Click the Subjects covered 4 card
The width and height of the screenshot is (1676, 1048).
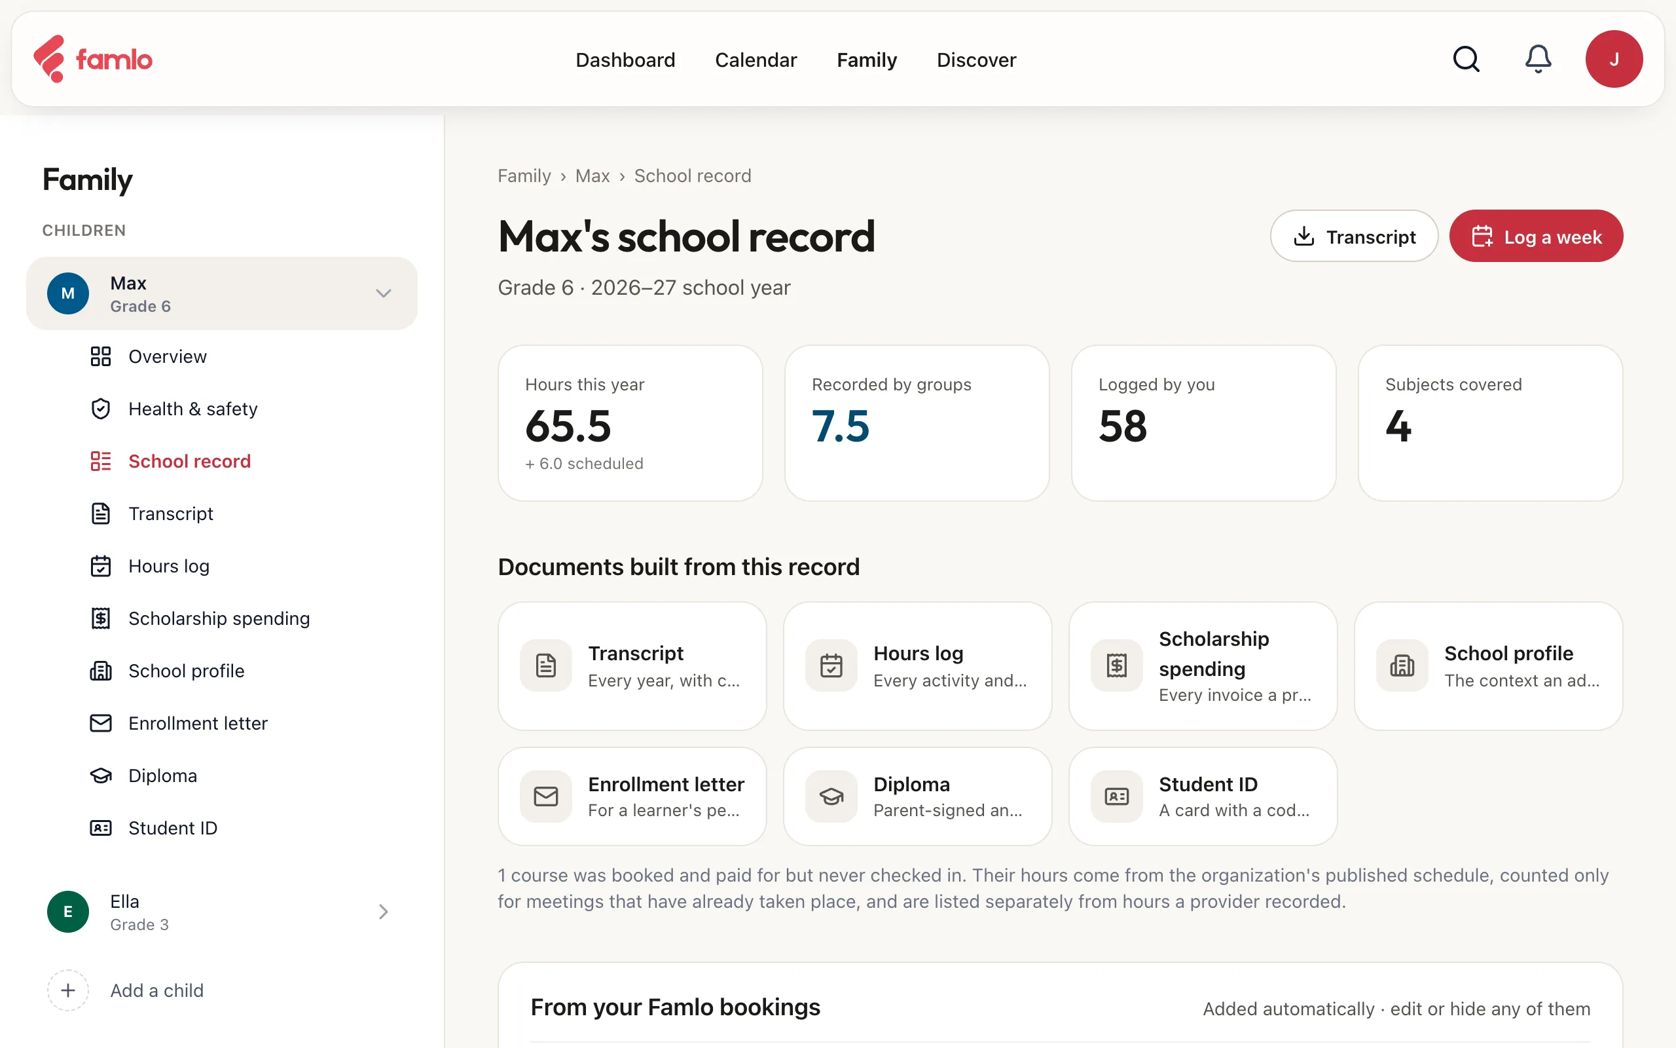click(x=1489, y=423)
